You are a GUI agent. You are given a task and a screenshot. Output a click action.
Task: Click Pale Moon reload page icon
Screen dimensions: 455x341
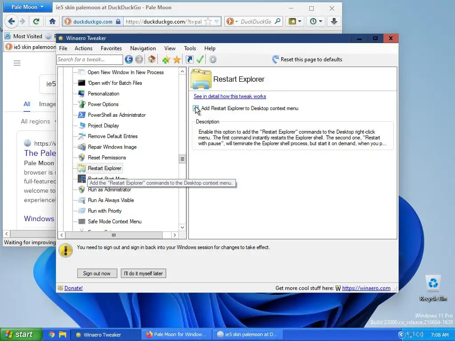pyautogui.click(x=36, y=21)
